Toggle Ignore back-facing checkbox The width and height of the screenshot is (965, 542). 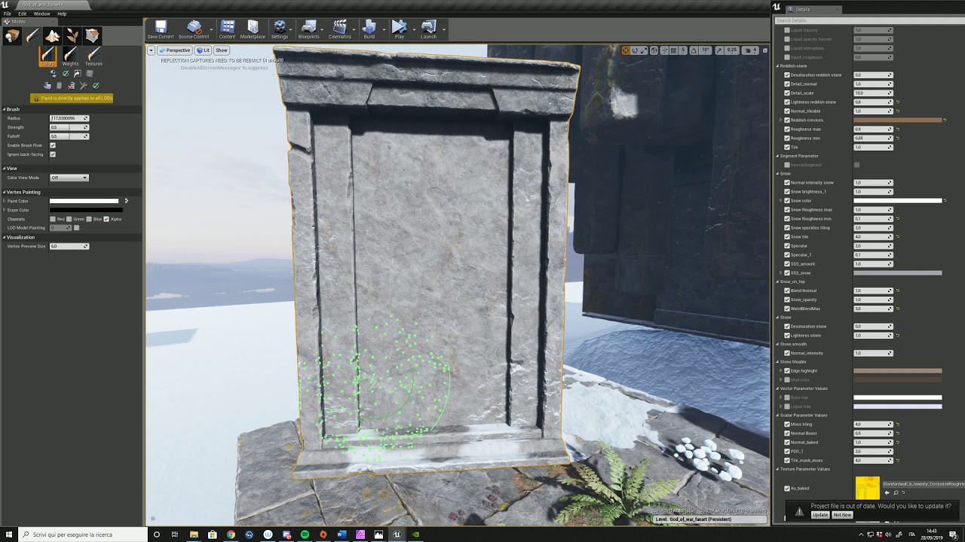click(x=53, y=154)
